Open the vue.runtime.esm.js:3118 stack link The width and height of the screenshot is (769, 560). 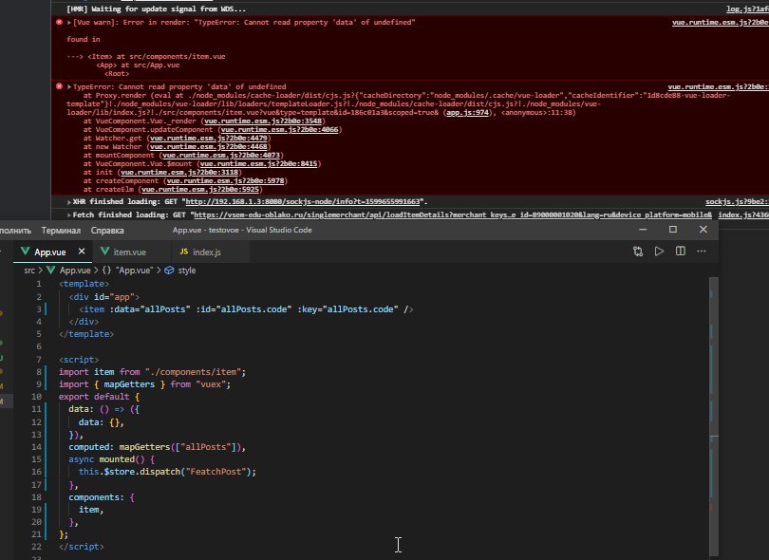(179, 173)
